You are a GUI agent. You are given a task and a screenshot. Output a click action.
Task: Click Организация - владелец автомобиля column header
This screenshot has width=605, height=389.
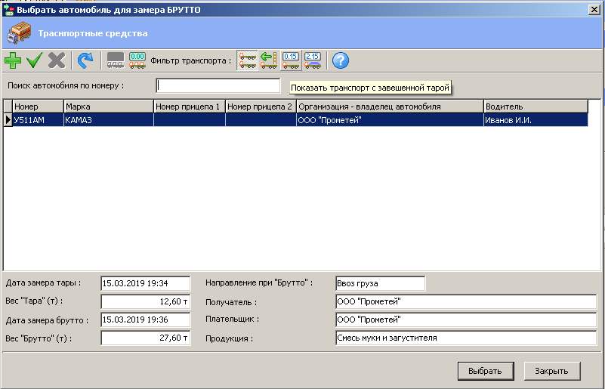click(389, 107)
